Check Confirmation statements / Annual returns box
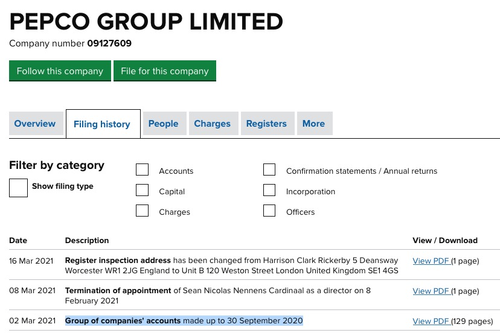This screenshot has width=500, height=333. click(269, 170)
